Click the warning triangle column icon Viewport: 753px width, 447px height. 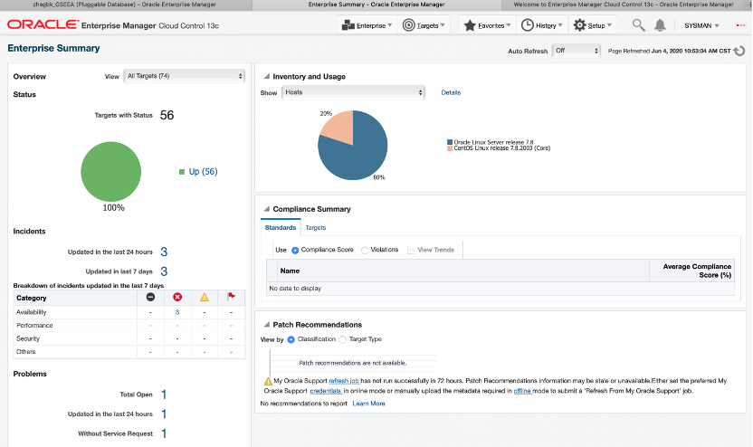(205, 297)
